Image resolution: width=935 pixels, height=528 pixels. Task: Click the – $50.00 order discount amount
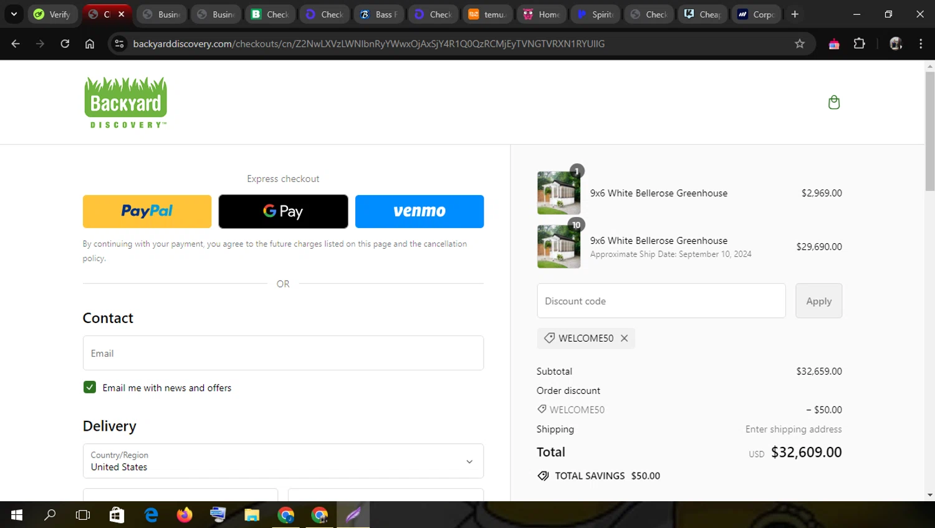tap(824, 410)
